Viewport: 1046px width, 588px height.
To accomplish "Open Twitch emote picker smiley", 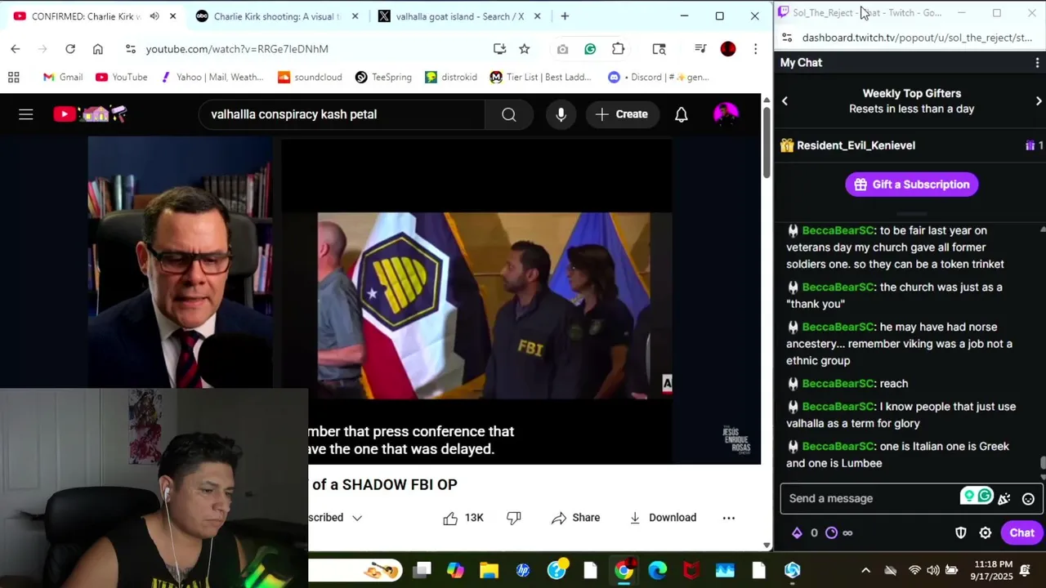I will (1028, 499).
